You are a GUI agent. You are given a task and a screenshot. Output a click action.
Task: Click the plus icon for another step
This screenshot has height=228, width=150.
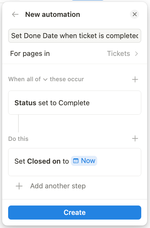(x=19, y=186)
